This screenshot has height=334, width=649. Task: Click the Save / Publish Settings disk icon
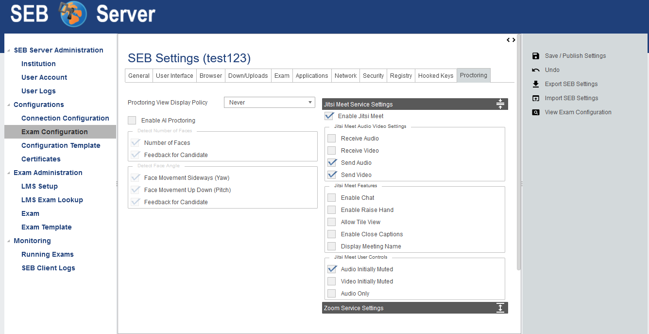536,56
